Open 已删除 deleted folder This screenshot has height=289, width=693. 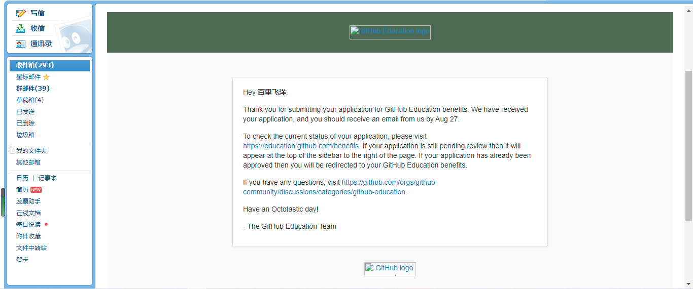(x=25, y=123)
